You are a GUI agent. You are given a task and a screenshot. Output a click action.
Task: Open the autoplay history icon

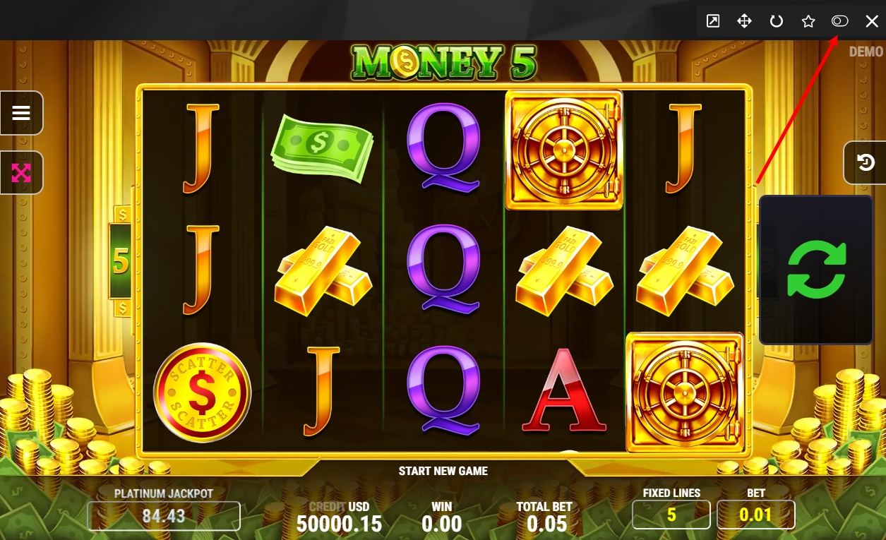click(x=866, y=163)
